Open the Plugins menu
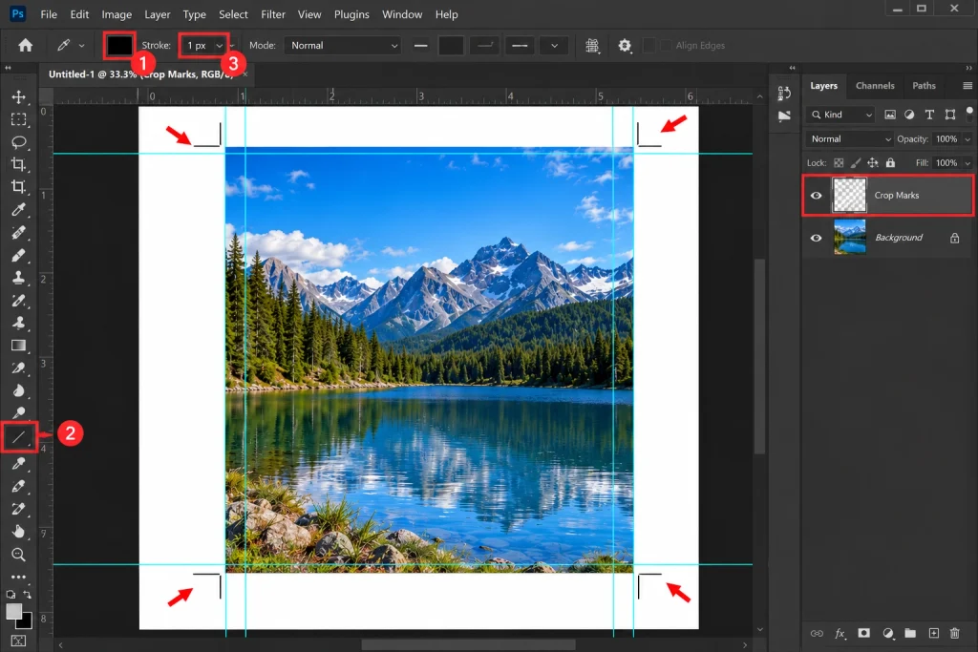Image resolution: width=978 pixels, height=652 pixels. coord(351,14)
